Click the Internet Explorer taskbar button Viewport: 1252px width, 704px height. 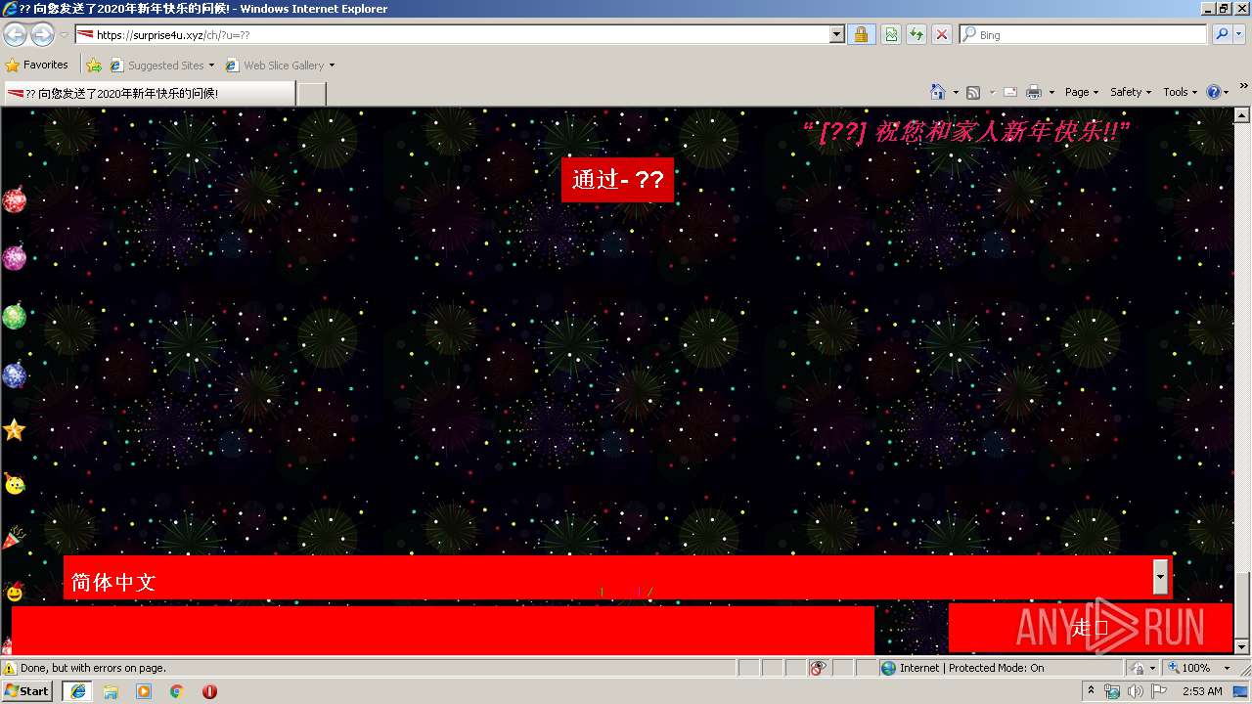pos(77,691)
